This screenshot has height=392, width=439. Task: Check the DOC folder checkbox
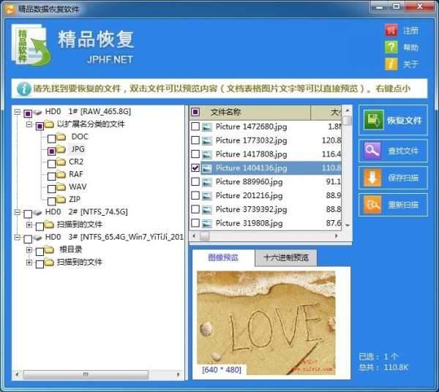point(51,138)
